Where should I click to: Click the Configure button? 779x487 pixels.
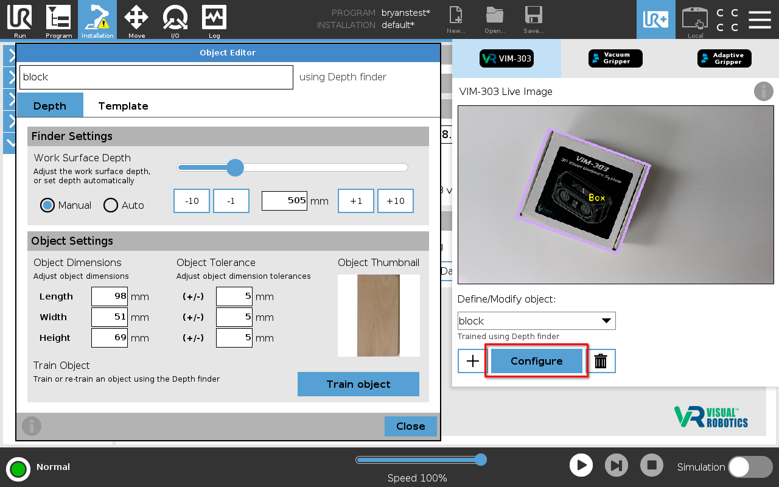536,361
